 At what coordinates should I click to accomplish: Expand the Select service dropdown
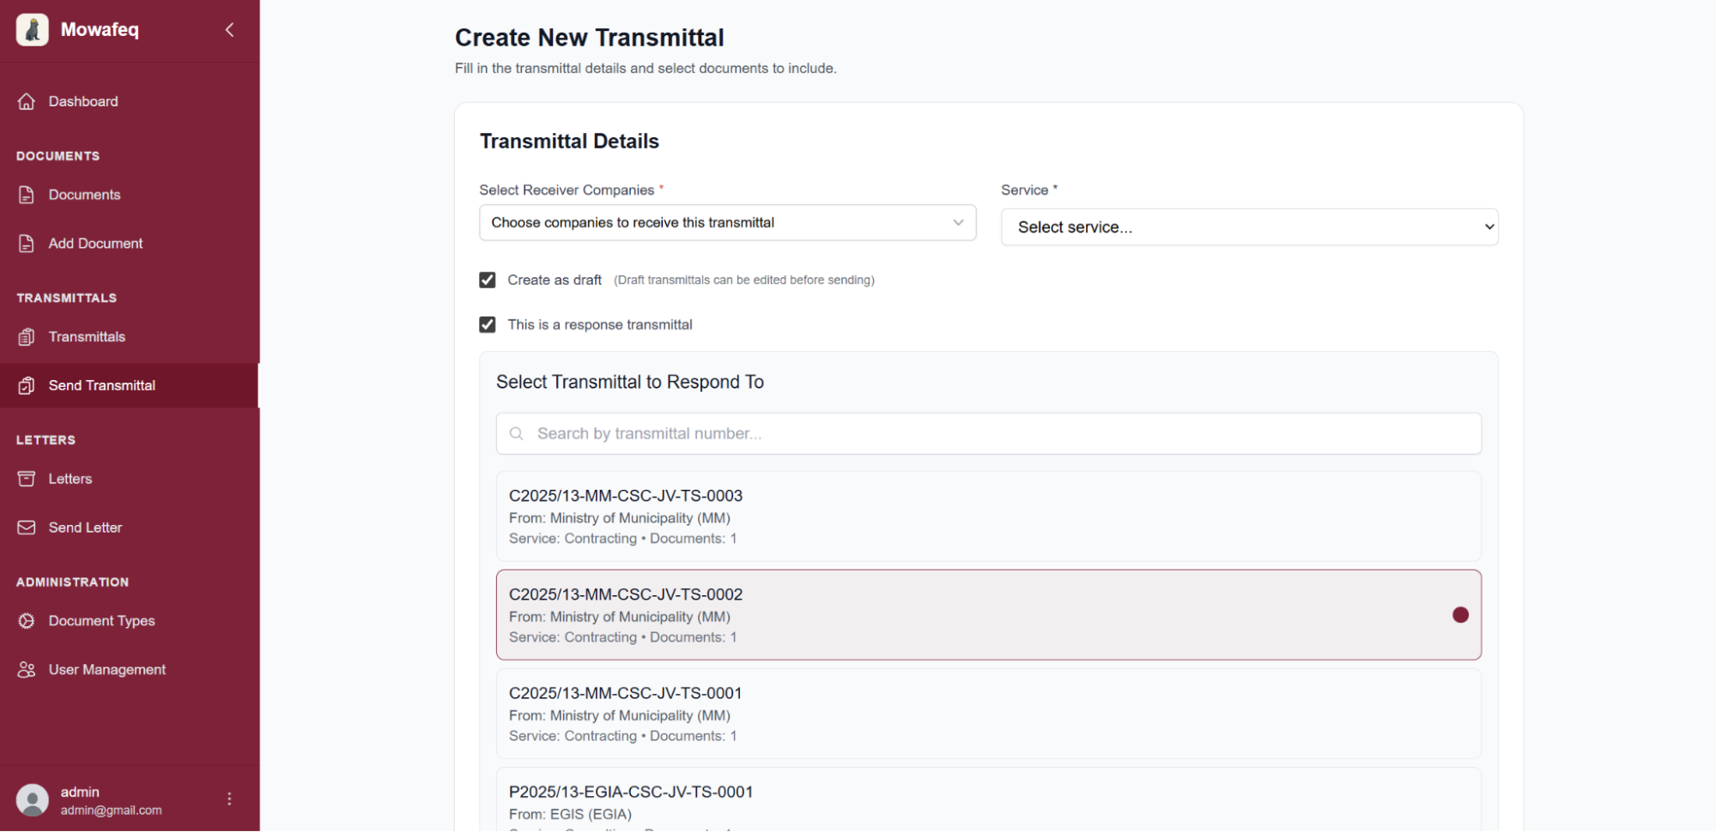(x=1249, y=227)
